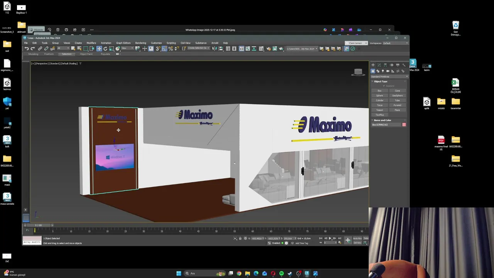Open the Graph Editors menu
494x278 pixels.
pyautogui.click(x=123, y=43)
